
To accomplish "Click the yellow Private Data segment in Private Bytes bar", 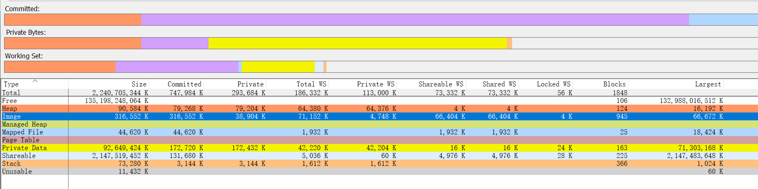I will tap(357, 43).
